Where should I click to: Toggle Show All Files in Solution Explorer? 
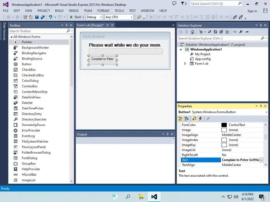[227, 32]
